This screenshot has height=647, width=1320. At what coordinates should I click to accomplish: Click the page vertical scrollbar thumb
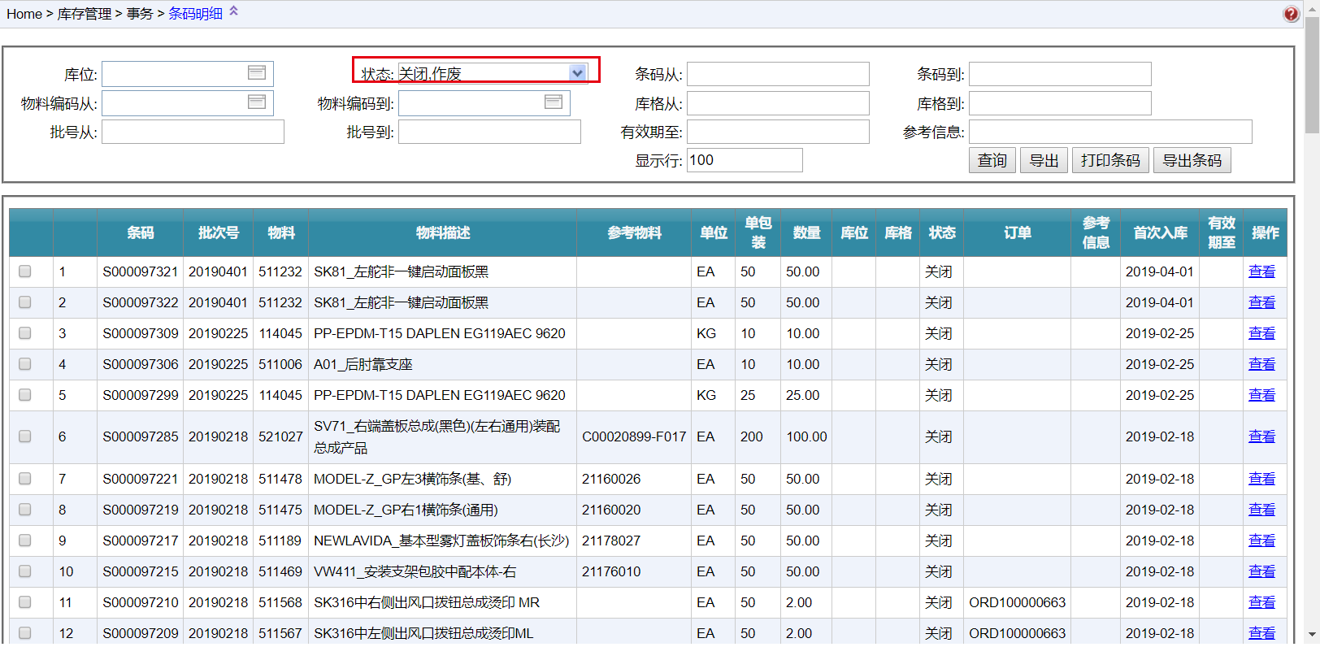[1312, 75]
